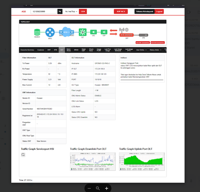Click the Metro-E cloud icon
200x192 pixels.
66,32
